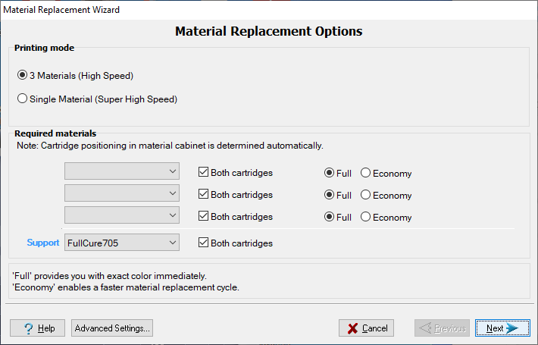Toggle Both cartridges for second material

tap(204, 195)
